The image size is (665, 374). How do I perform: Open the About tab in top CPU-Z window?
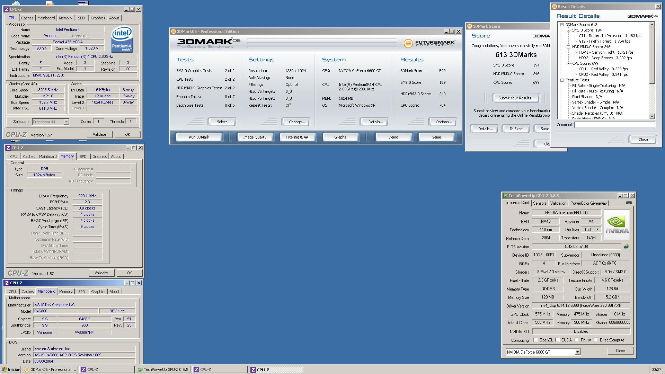click(x=114, y=18)
